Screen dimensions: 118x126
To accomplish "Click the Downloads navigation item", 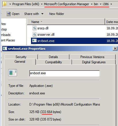I will pyautogui.click(x=6, y=35).
